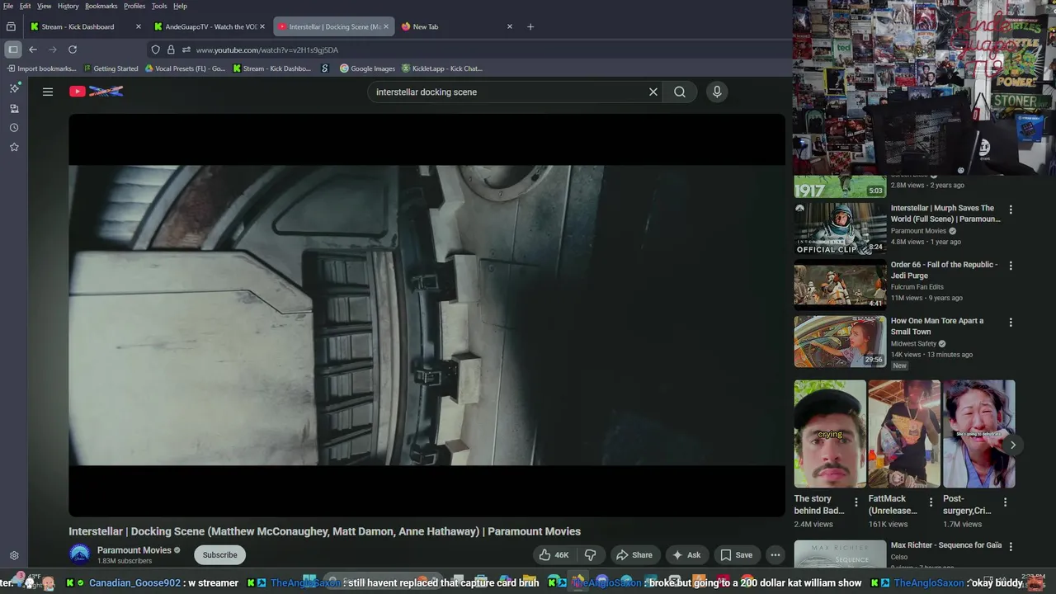The image size is (1056, 594).
Task: Open Murph Saves The World thumbnail
Action: [840, 229]
